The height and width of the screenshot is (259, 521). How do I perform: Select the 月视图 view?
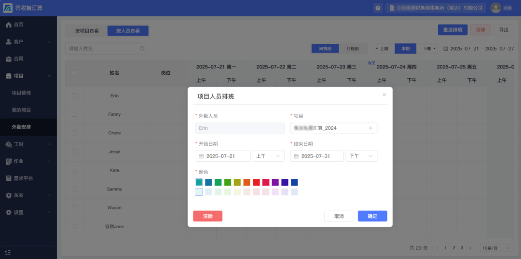coord(353,49)
